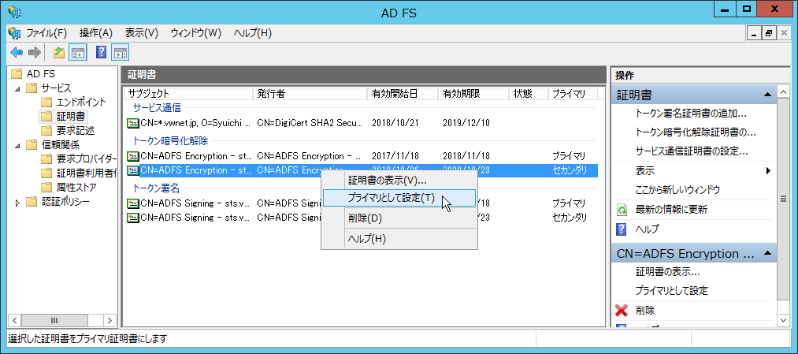Image resolution: width=798 pixels, height=354 pixels.
Task: Select 証明書利用者 tree item
Action: point(87,173)
